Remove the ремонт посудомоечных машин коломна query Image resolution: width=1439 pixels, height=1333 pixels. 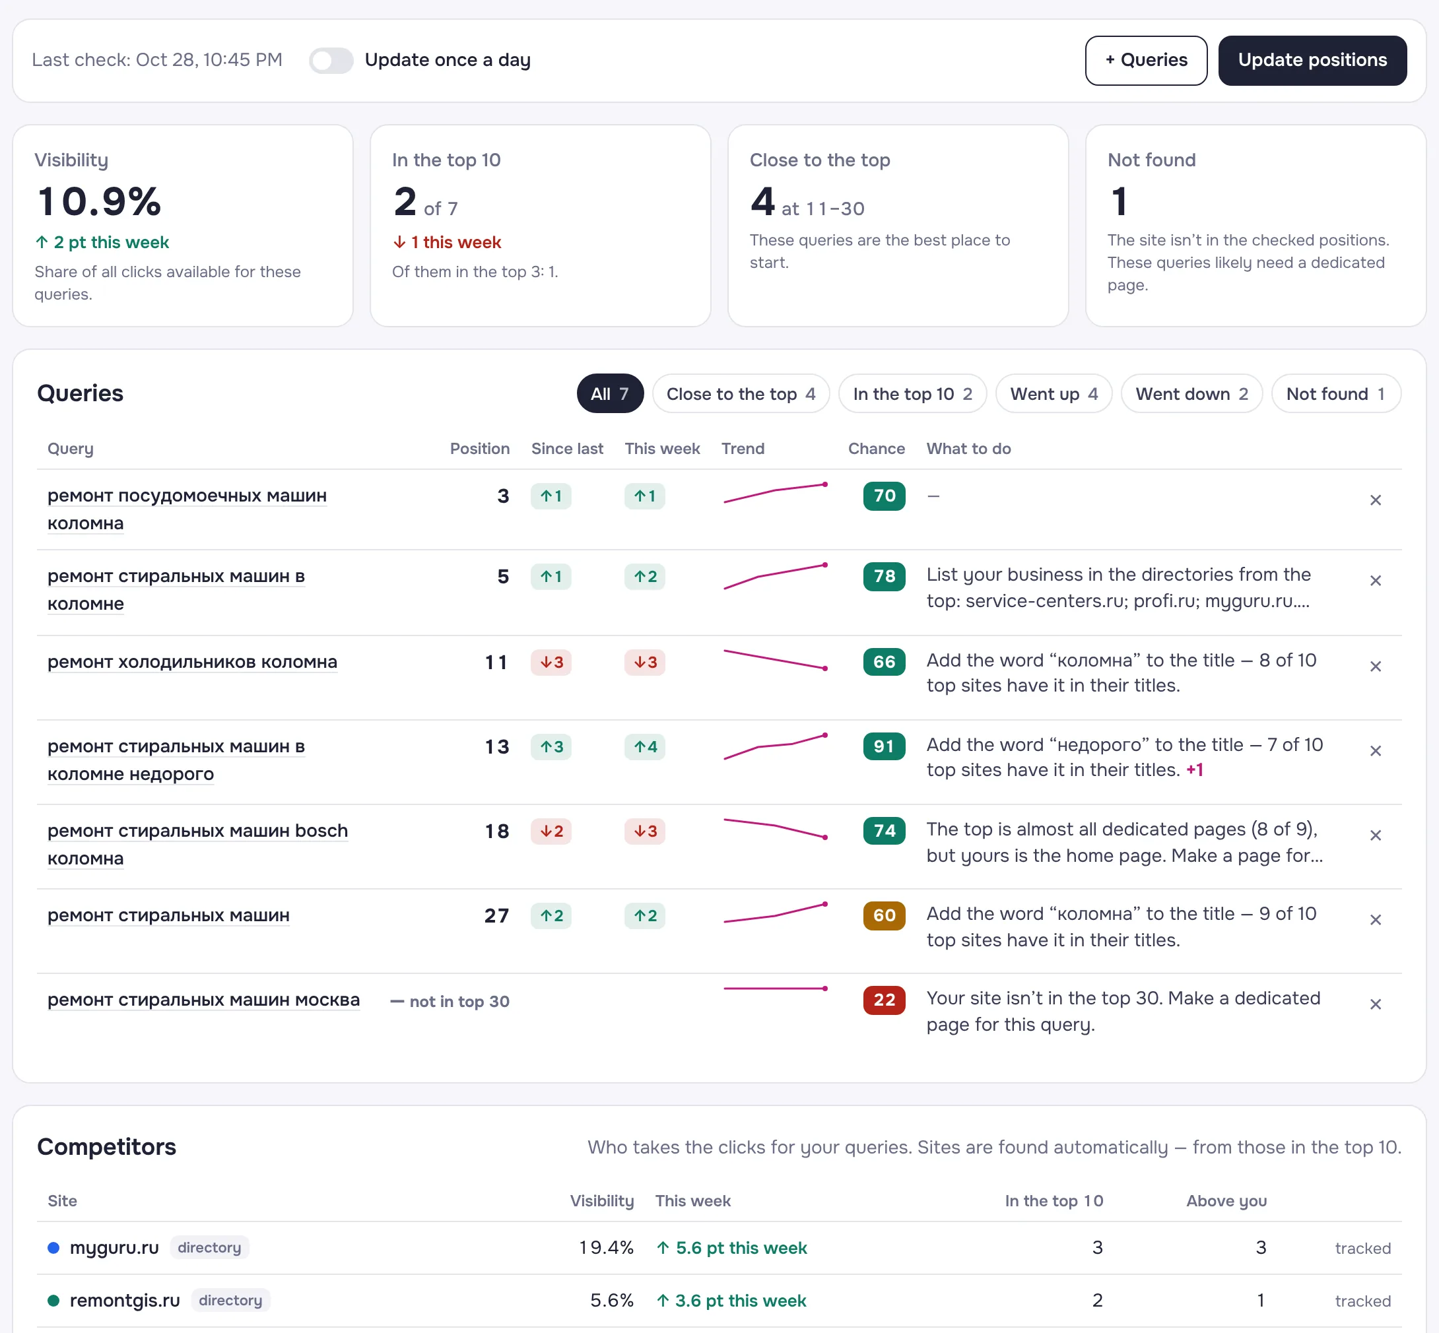(1376, 500)
